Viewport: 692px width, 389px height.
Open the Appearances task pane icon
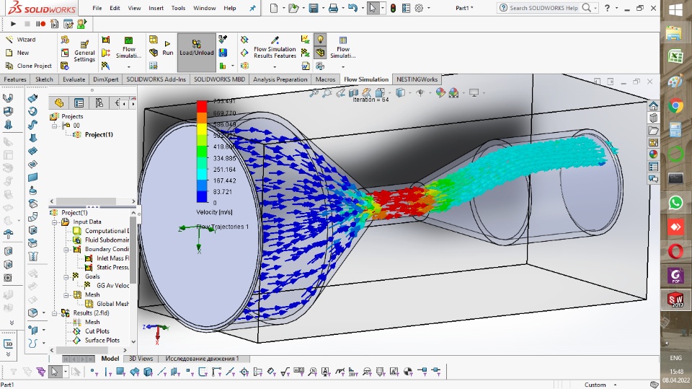point(653,154)
